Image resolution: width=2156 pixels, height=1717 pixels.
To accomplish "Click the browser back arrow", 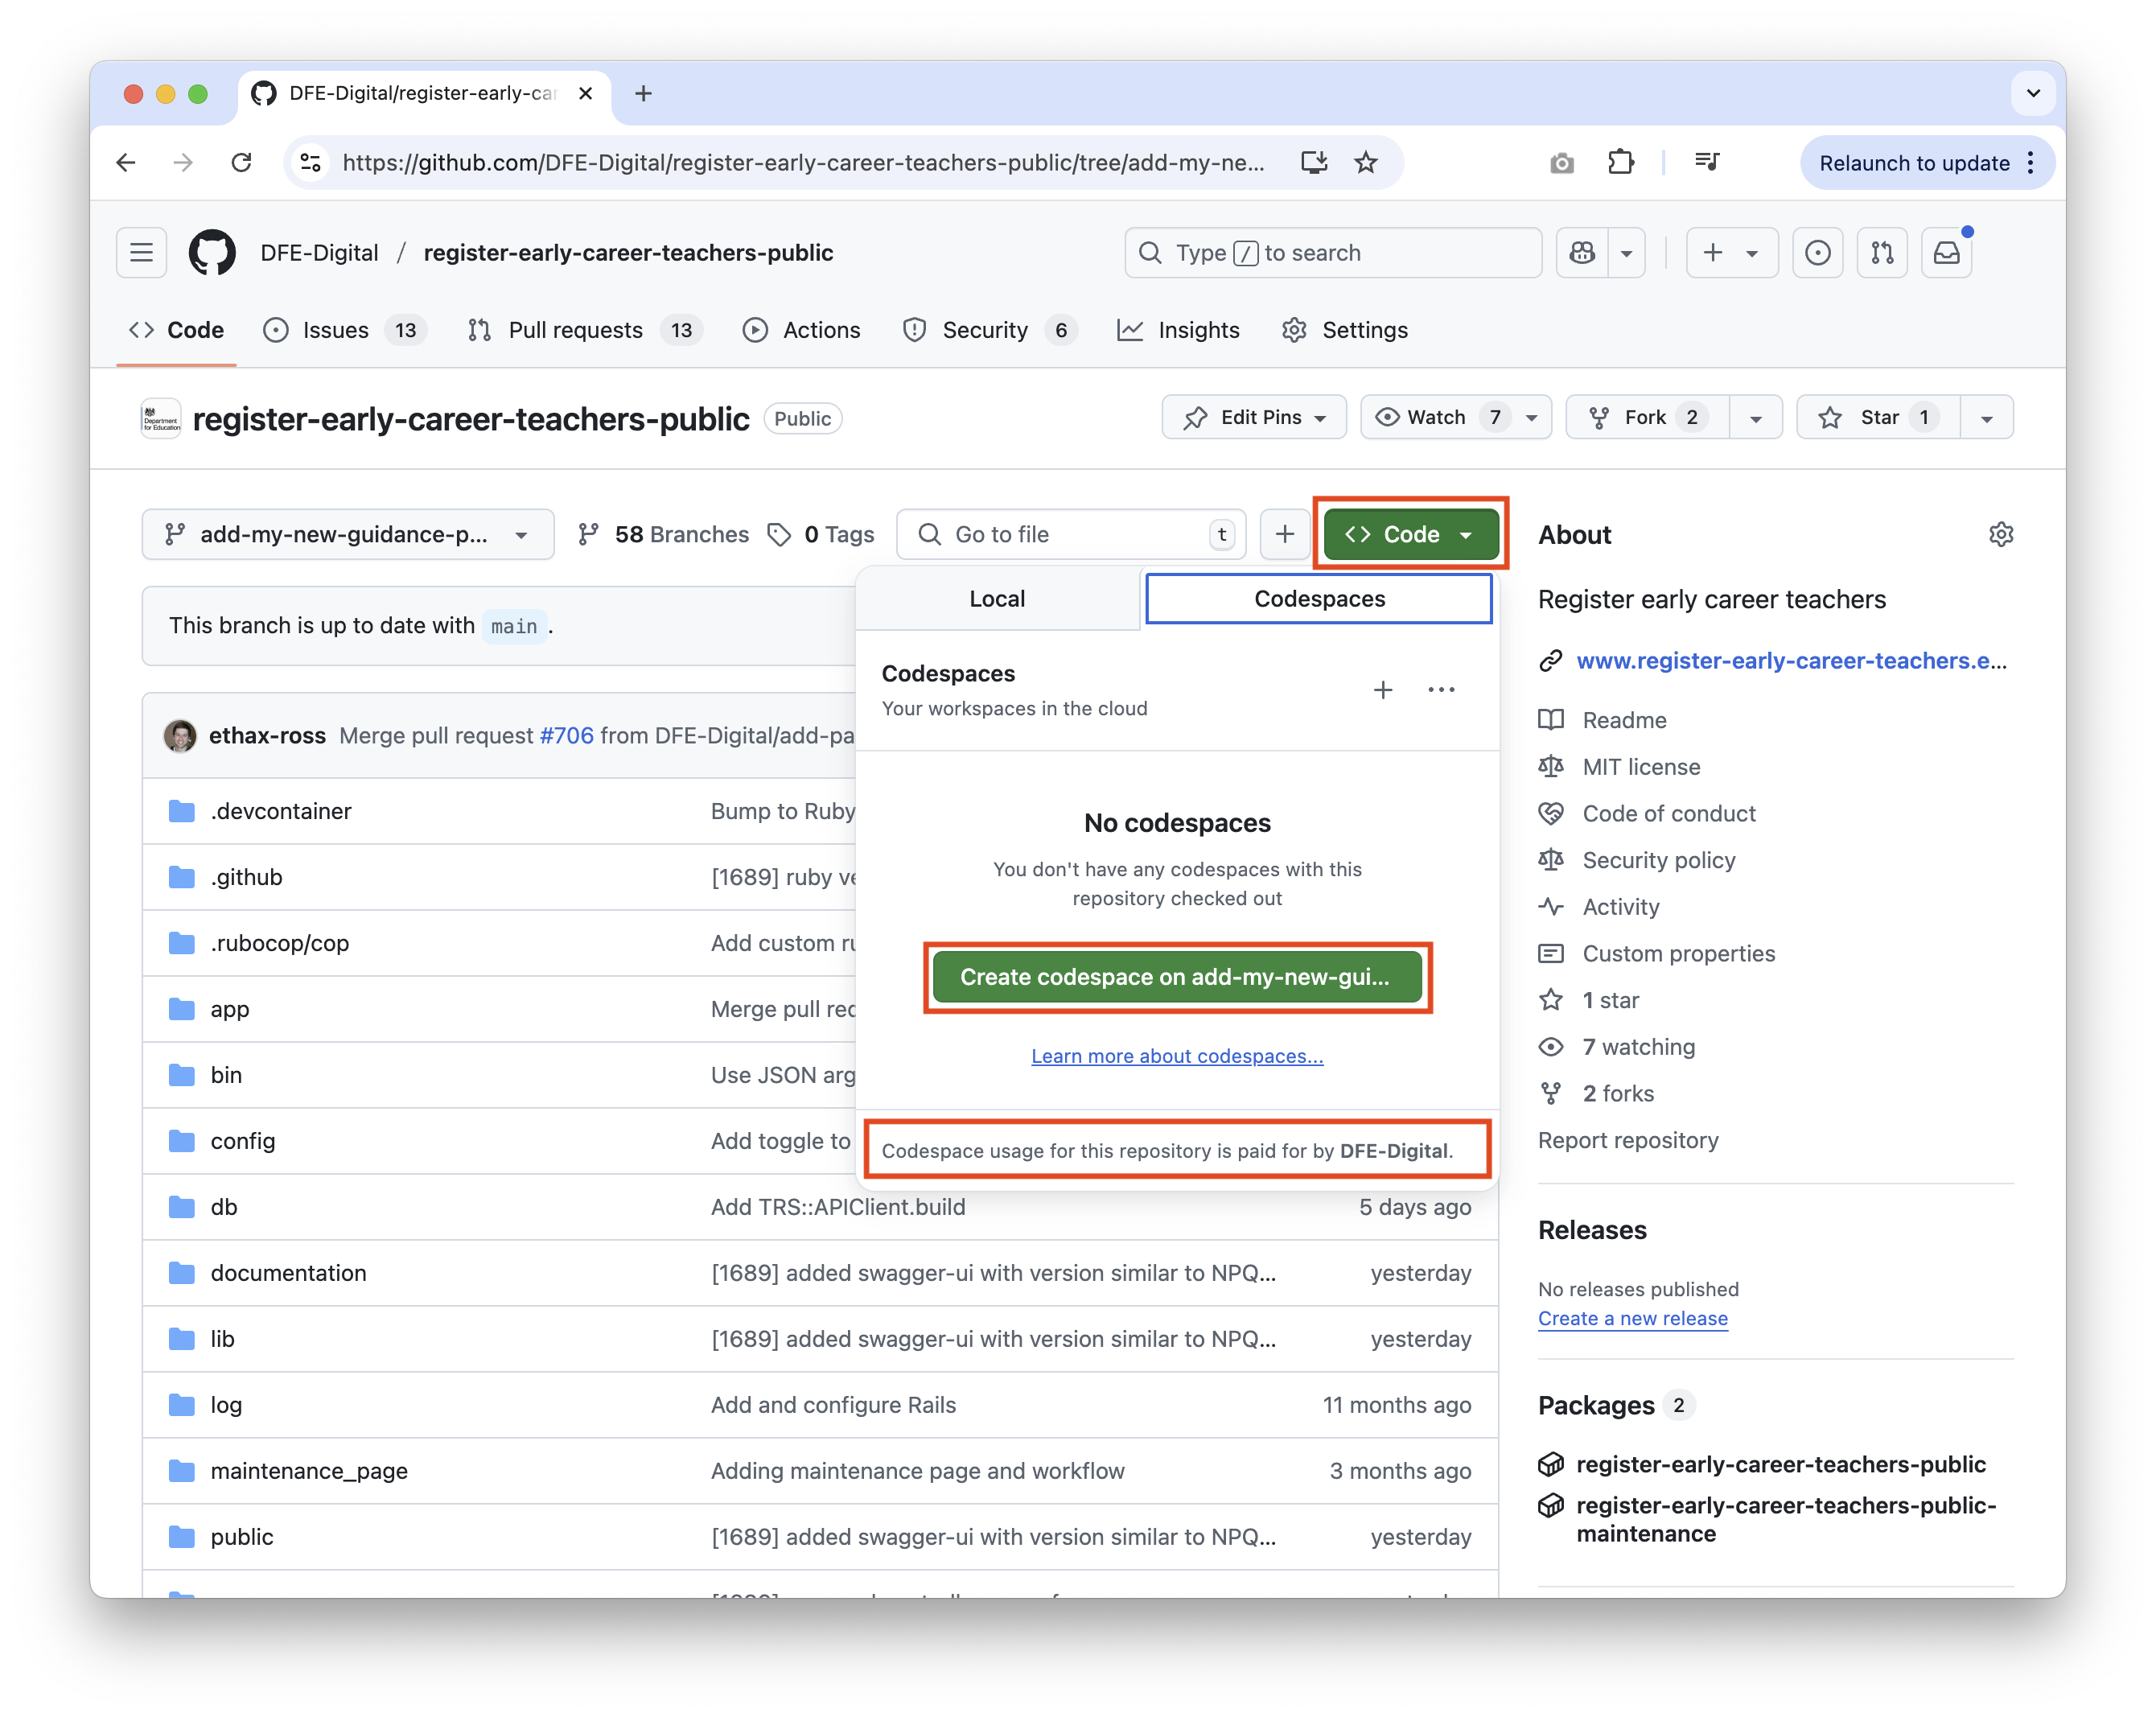I will pyautogui.click(x=126, y=162).
